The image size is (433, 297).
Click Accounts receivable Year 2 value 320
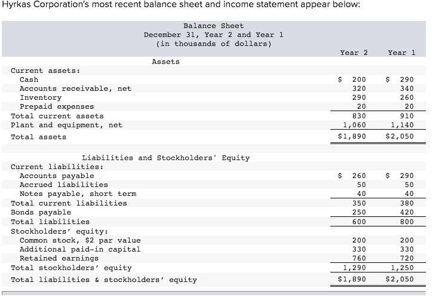(359, 88)
